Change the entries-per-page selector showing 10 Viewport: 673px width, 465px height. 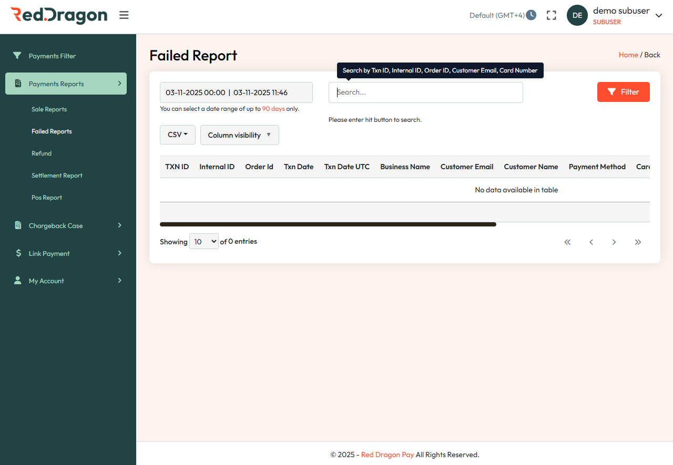pyautogui.click(x=203, y=241)
